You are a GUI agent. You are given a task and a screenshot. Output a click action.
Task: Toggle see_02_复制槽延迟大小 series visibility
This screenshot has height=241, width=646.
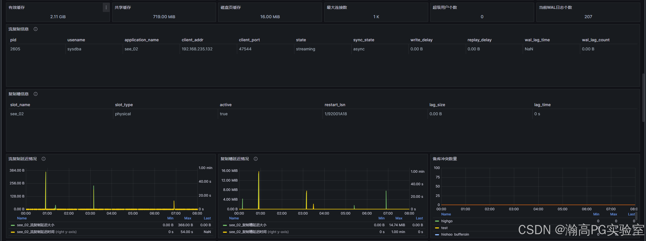tap(248, 225)
